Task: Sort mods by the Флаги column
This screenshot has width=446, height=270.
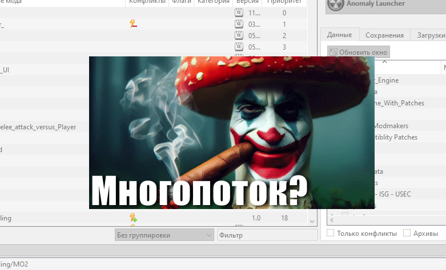Action: click(x=182, y=2)
